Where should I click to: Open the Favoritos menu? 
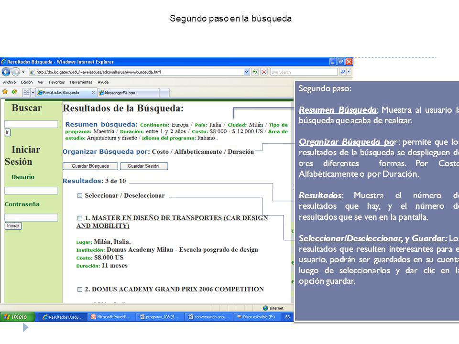tap(57, 82)
